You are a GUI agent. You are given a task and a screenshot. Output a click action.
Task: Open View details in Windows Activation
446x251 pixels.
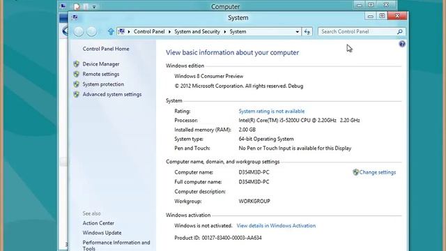click(x=276, y=225)
